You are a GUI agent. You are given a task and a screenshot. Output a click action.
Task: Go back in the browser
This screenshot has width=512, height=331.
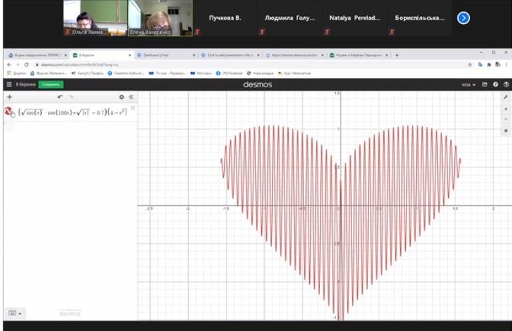tap(9, 65)
